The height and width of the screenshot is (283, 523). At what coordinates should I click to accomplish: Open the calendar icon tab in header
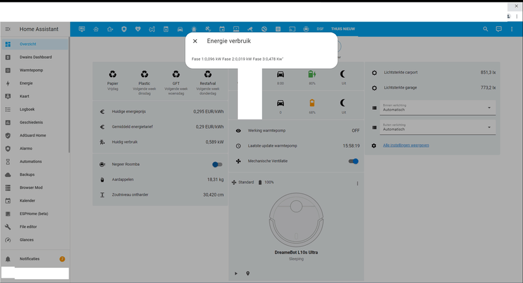[222, 29]
